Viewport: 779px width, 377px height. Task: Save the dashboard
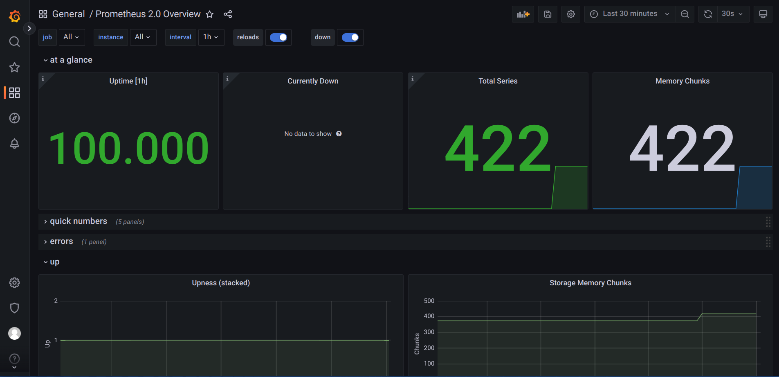(x=548, y=14)
